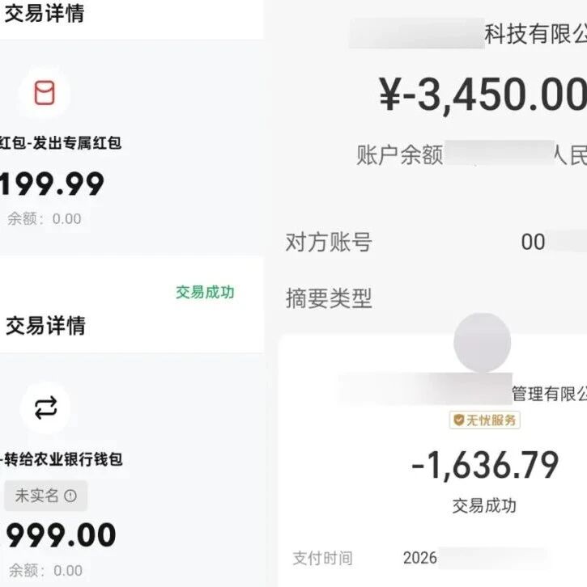Click the 199.99 amount
The height and width of the screenshot is (587, 587).
point(52,184)
